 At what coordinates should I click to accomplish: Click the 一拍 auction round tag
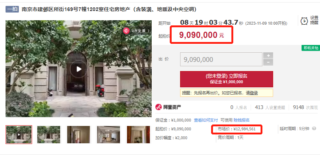click(x=12, y=9)
